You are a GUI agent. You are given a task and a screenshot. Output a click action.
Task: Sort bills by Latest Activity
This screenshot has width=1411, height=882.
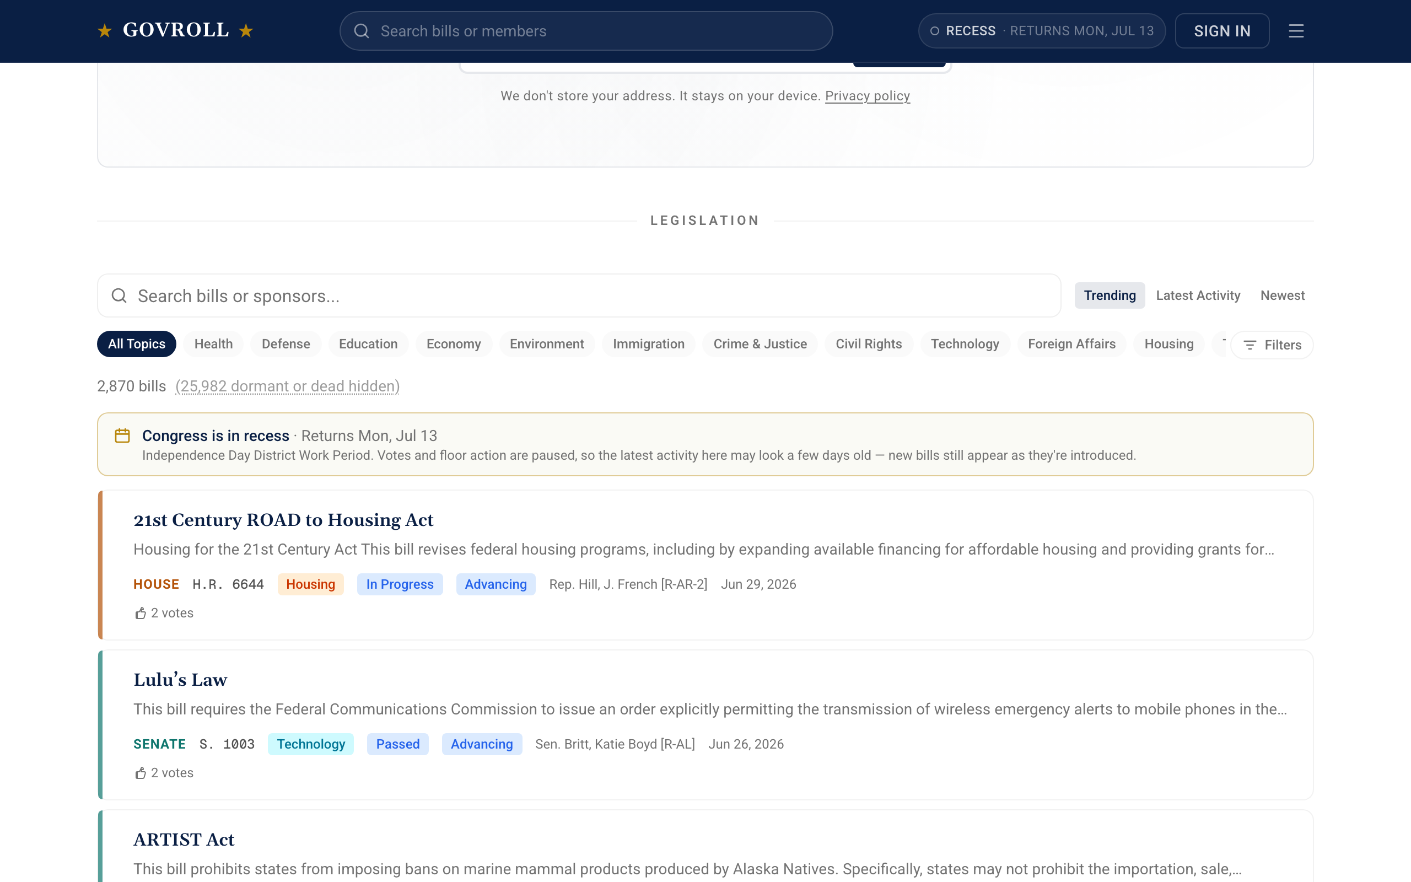1198,296
